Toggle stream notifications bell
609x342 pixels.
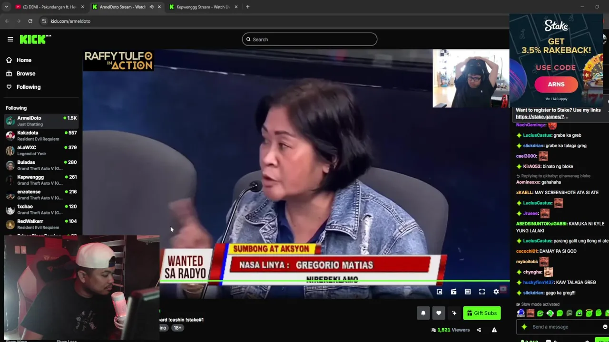pos(423,313)
